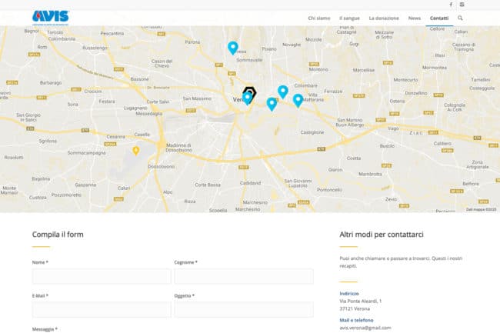Screen dimensions: 500x333
Task: Click the AVIS logo in the header
Action: tap(51, 16)
